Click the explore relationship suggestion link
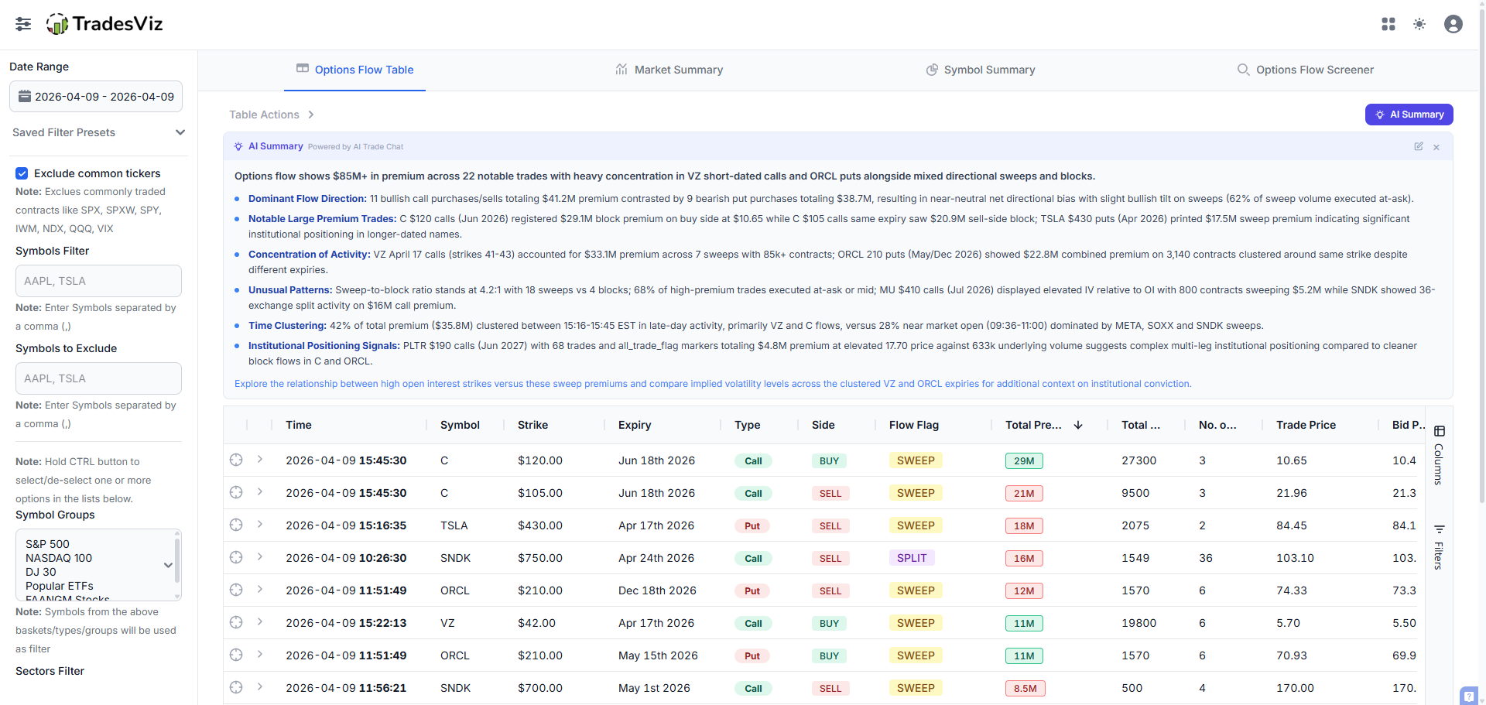The height and width of the screenshot is (705, 1486). [712, 384]
